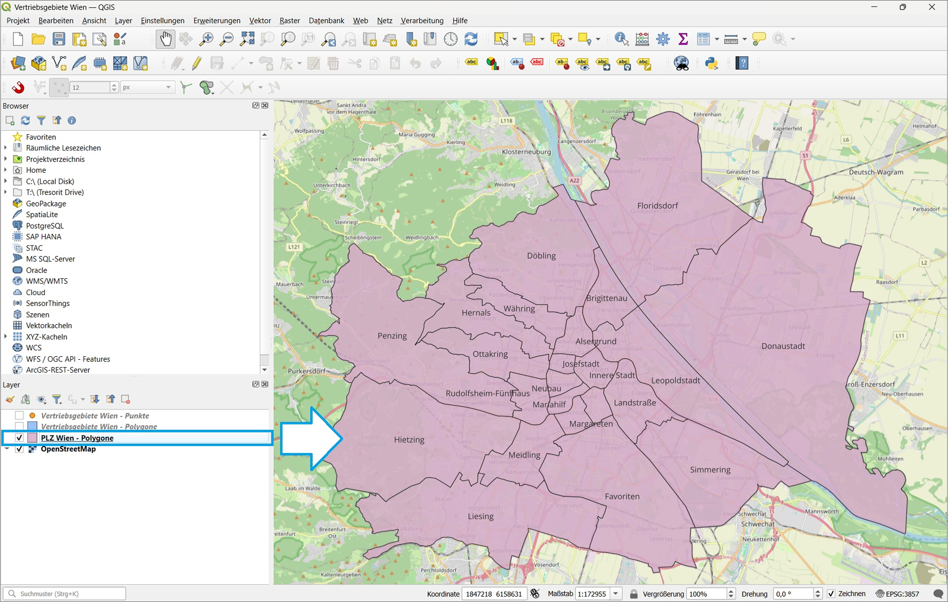This screenshot has height=602, width=948.
Task: Refresh the map canvas
Action: [471, 38]
